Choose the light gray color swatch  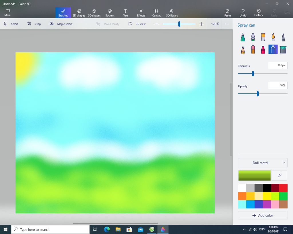tap(250, 188)
